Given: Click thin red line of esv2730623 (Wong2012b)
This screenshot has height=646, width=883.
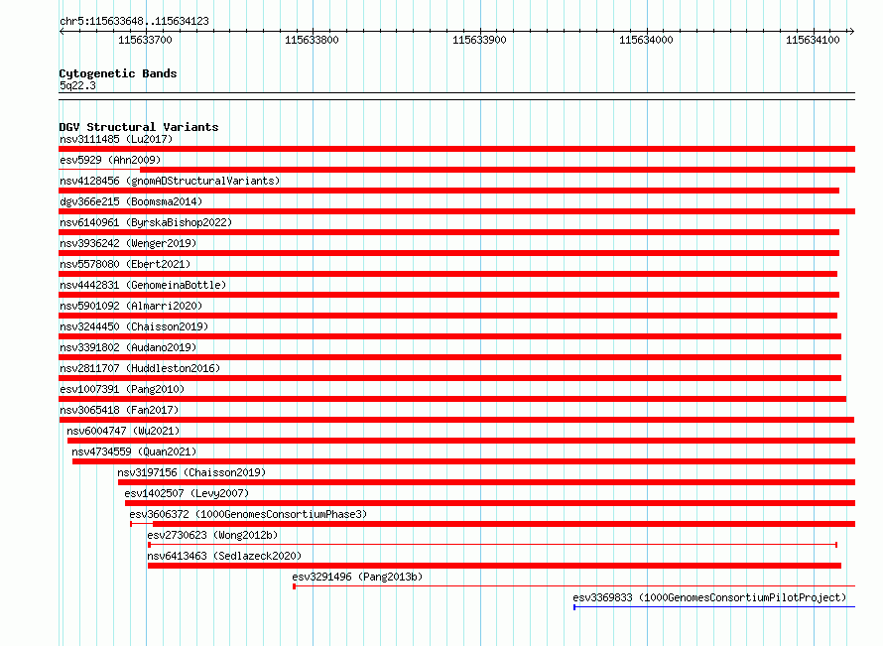Looking at the screenshot, I should coord(493,545).
